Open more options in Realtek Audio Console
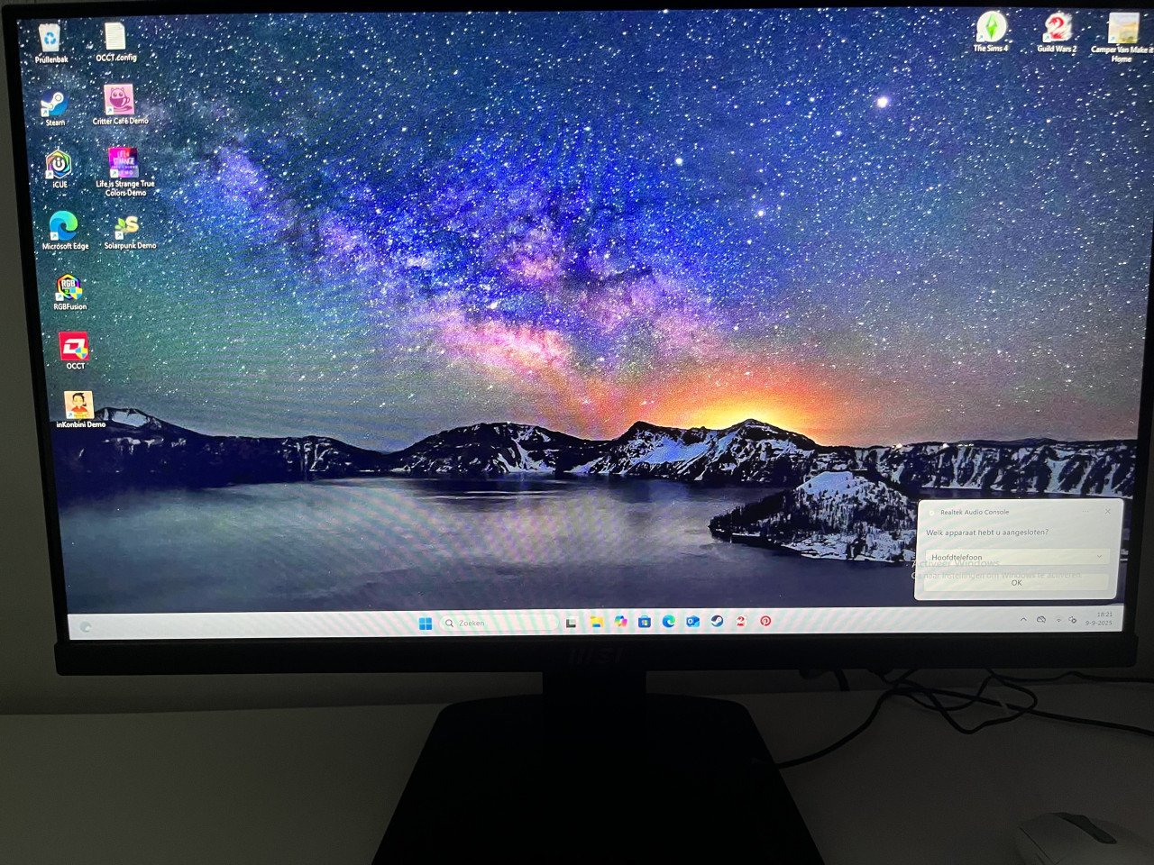Screen dimensions: 1154x865 pos(1085,511)
